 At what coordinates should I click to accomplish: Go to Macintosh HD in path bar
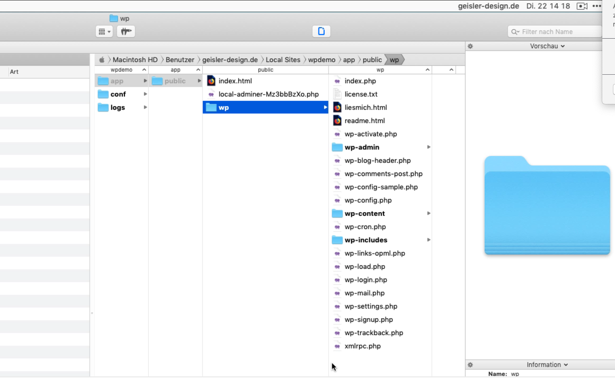pos(135,60)
